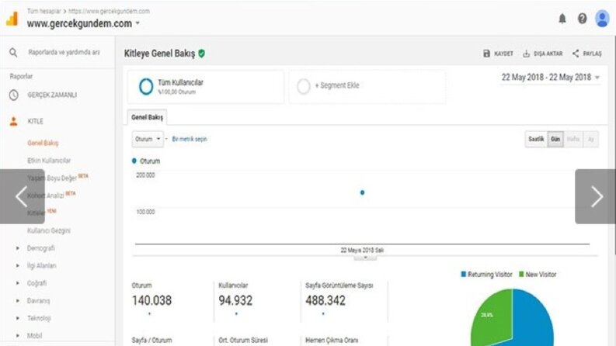Click the Tüm hesaplar breadcrumb link

pyautogui.click(x=44, y=11)
